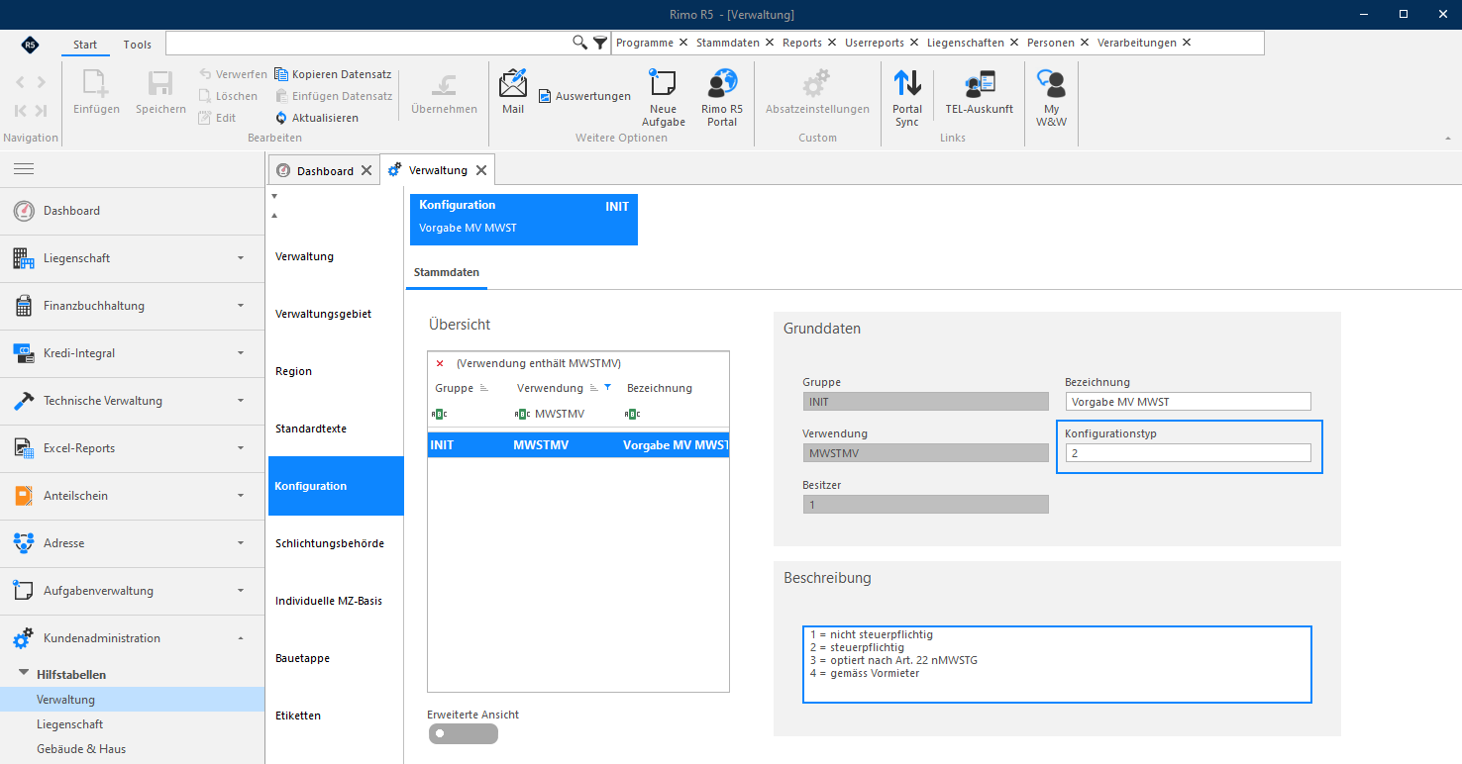1462x764 pixels.
Task: Click the Bezeichnung input field
Action: (x=1188, y=401)
